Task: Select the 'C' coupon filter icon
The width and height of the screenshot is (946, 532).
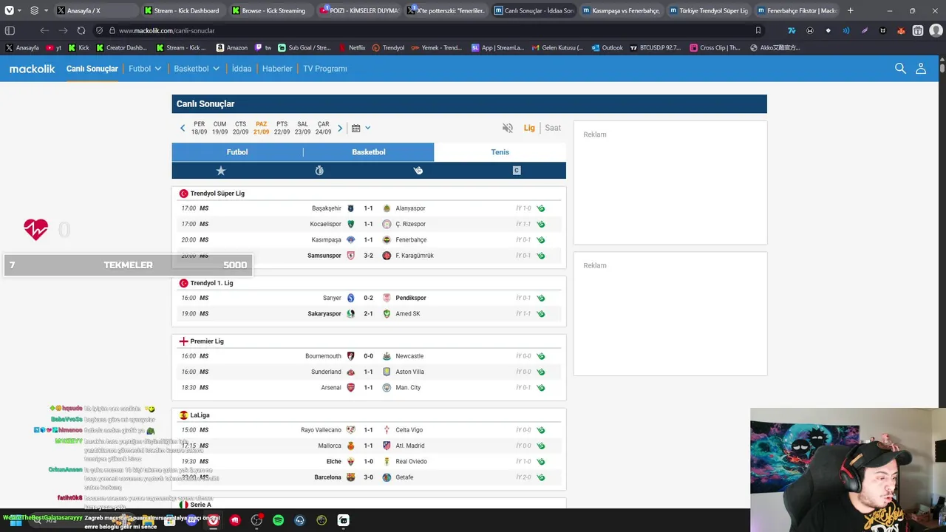Action: point(517,171)
